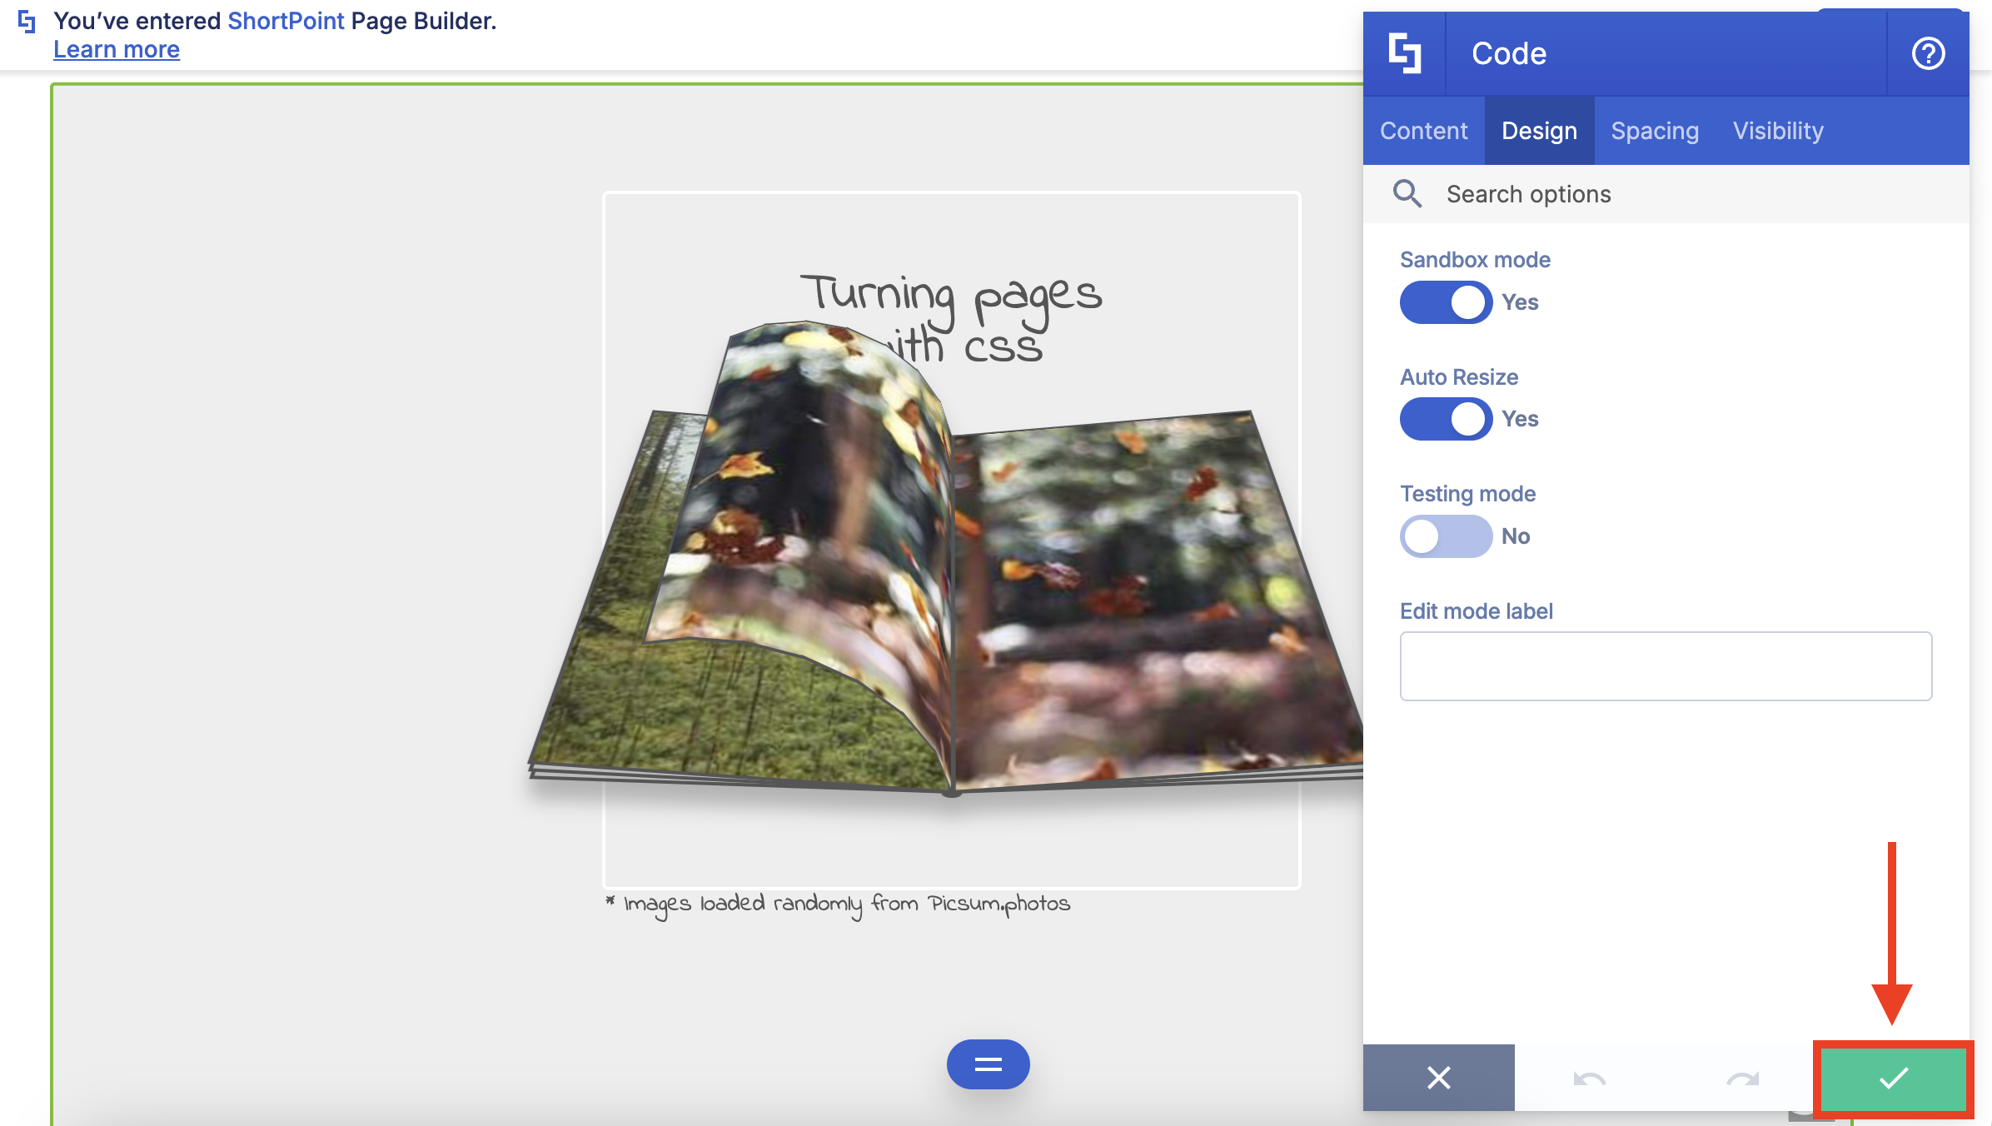Turn off the Auto Resize toggle
1992x1126 pixels.
[1446, 419]
